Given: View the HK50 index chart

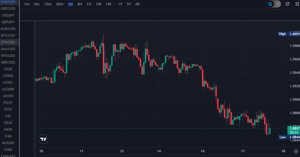Looking at the screenshot, I should tap(8, 130).
